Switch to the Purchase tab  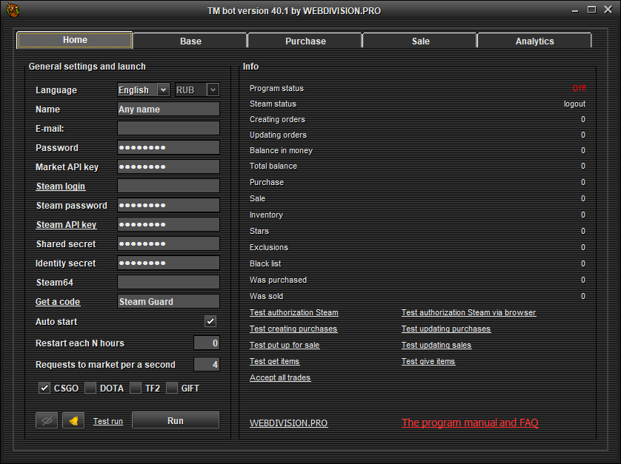point(305,41)
